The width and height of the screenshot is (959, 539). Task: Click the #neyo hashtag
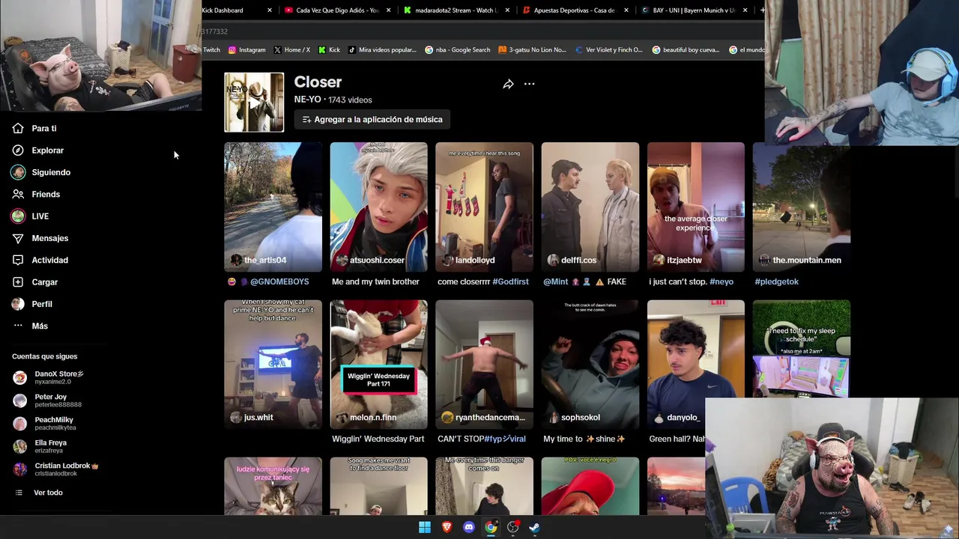(x=721, y=281)
